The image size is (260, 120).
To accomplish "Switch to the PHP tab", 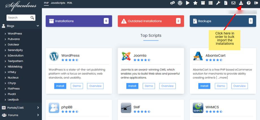I will [46, 3].
